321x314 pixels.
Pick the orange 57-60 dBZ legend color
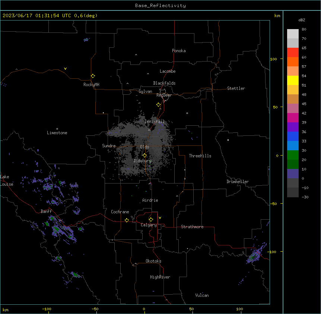click(x=293, y=62)
